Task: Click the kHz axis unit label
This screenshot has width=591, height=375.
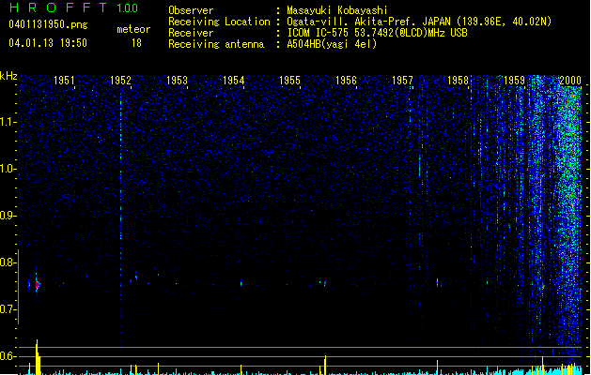Action: tap(8, 76)
